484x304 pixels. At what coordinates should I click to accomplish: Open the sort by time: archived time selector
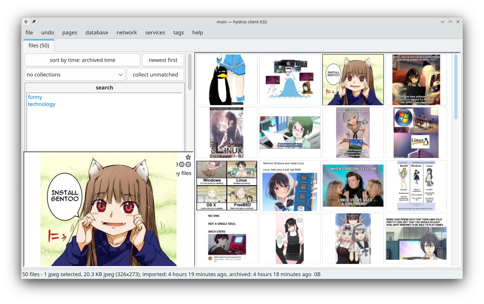point(82,60)
